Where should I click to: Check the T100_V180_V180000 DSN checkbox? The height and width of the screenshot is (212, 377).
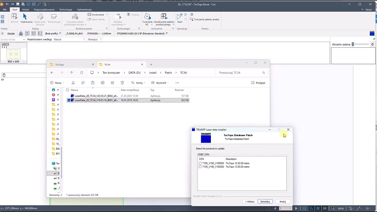(200, 163)
